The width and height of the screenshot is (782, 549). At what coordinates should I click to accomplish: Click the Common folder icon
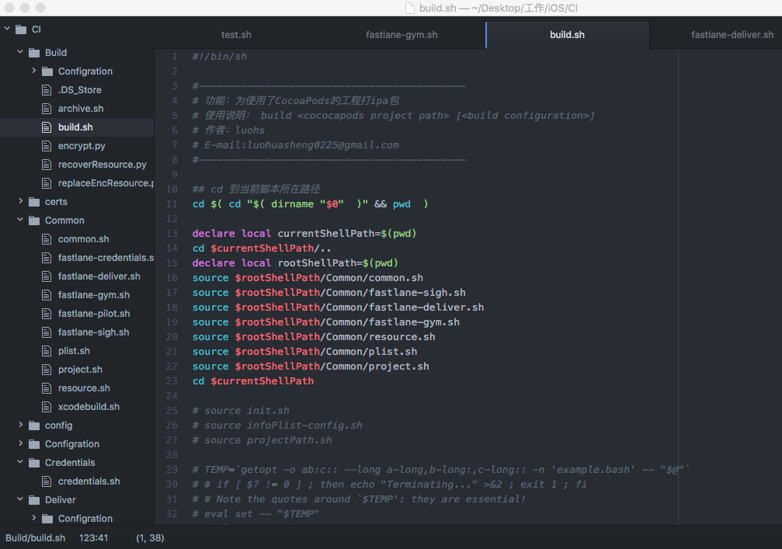[34, 221]
